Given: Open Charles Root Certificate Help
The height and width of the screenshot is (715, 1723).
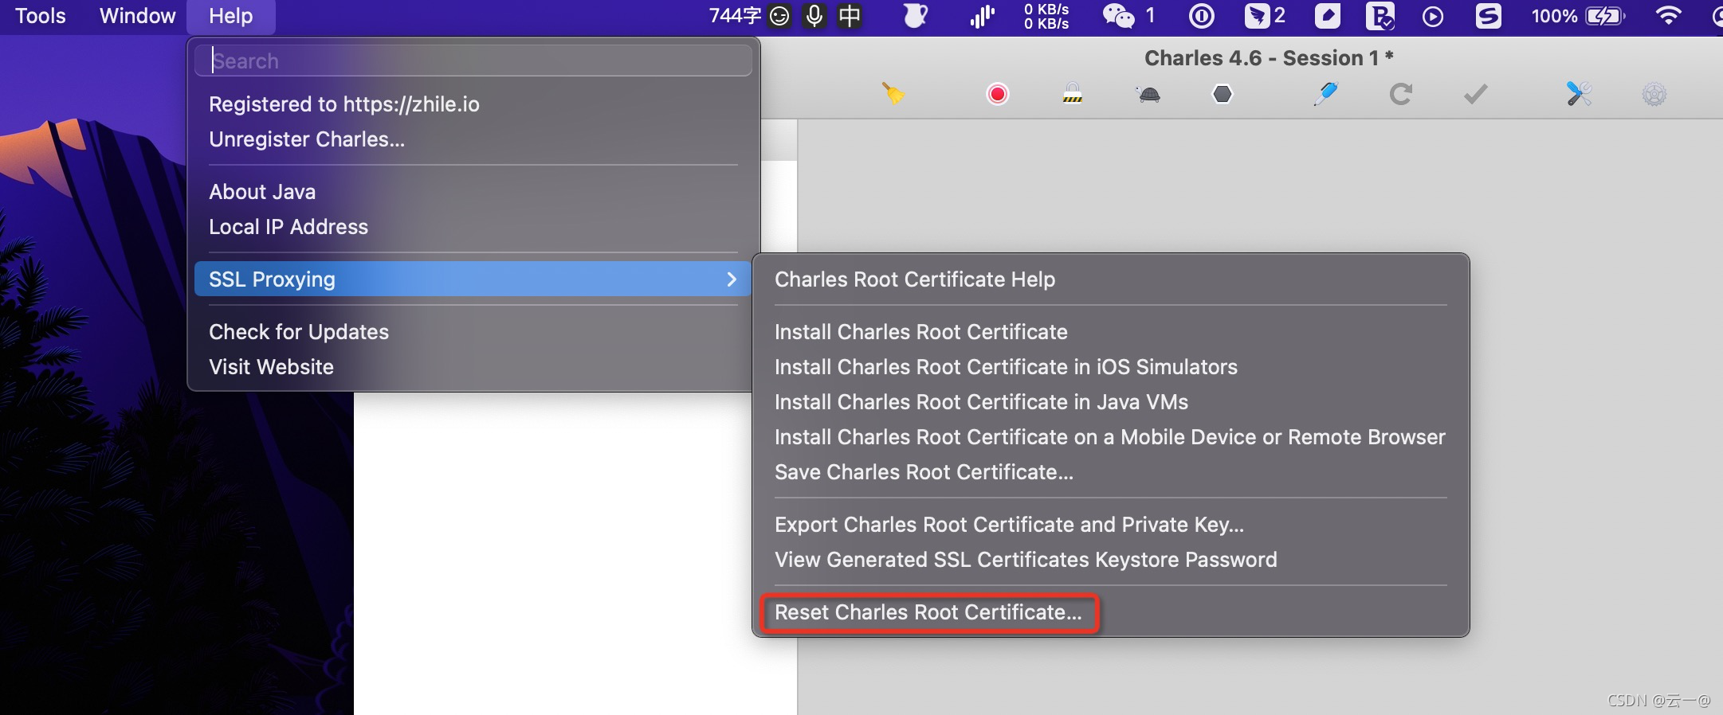Looking at the screenshot, I should click(x=1111, y=279).
